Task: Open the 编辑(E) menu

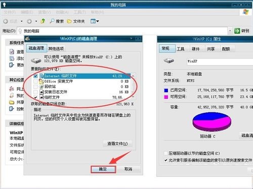Action: pyautogui.click(x=27, y=12)
